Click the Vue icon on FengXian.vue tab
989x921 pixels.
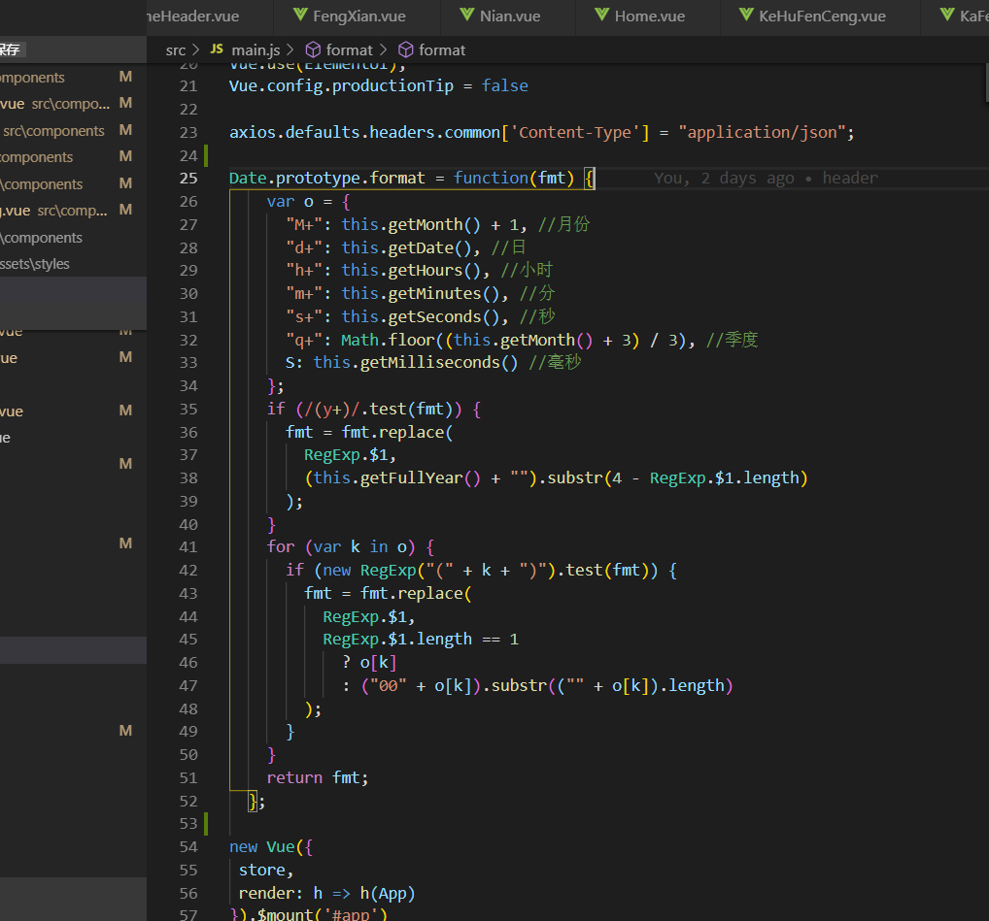click(301, 16)
